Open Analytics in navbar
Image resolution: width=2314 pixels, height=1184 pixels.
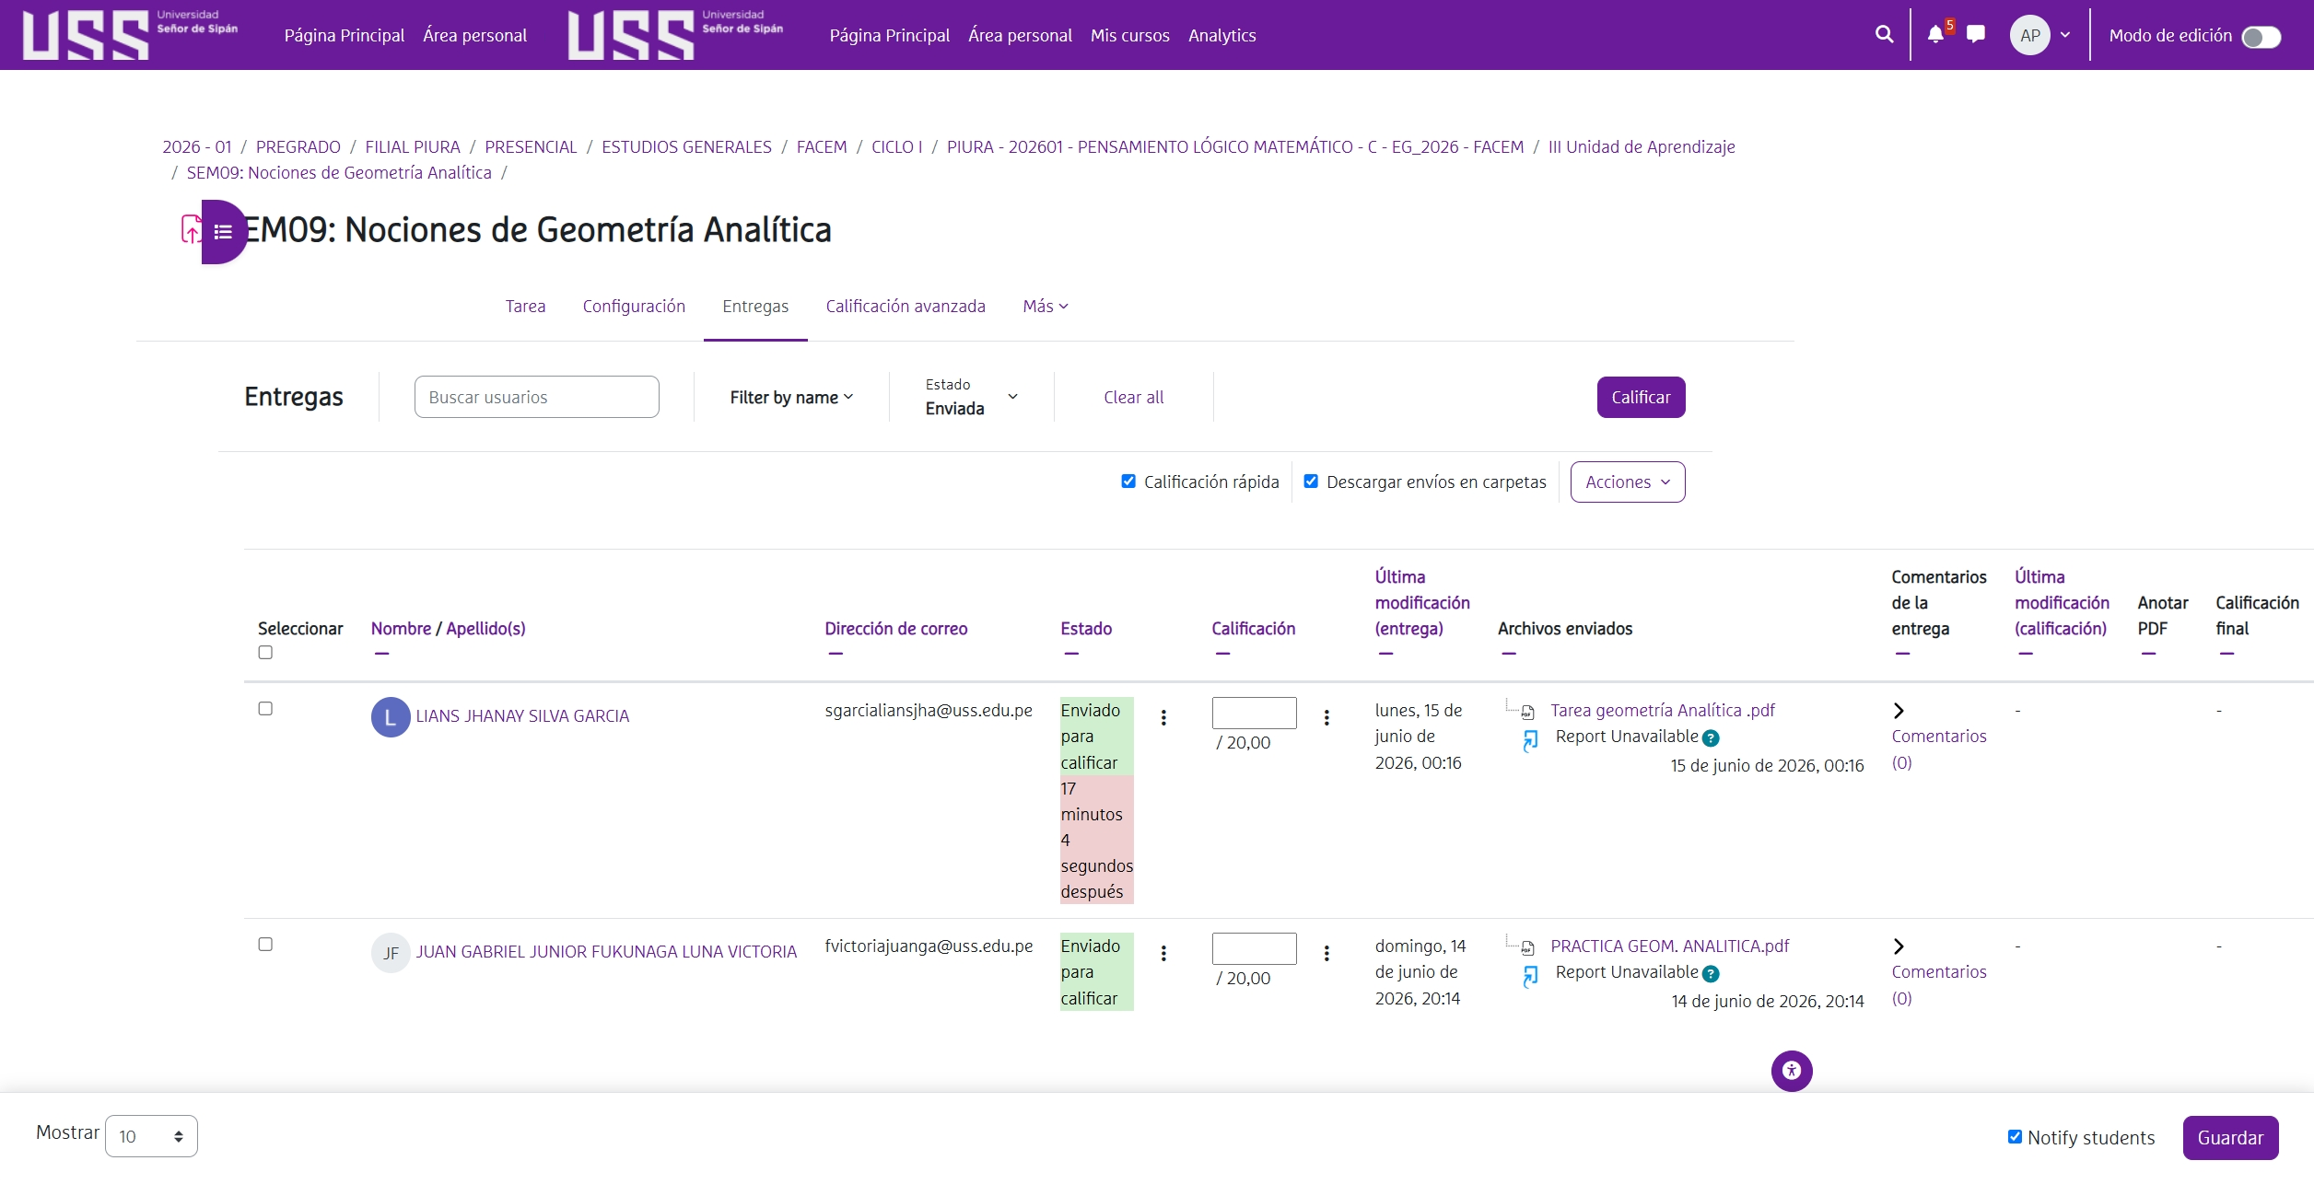pyautogui.click(x=1221, y=35)
